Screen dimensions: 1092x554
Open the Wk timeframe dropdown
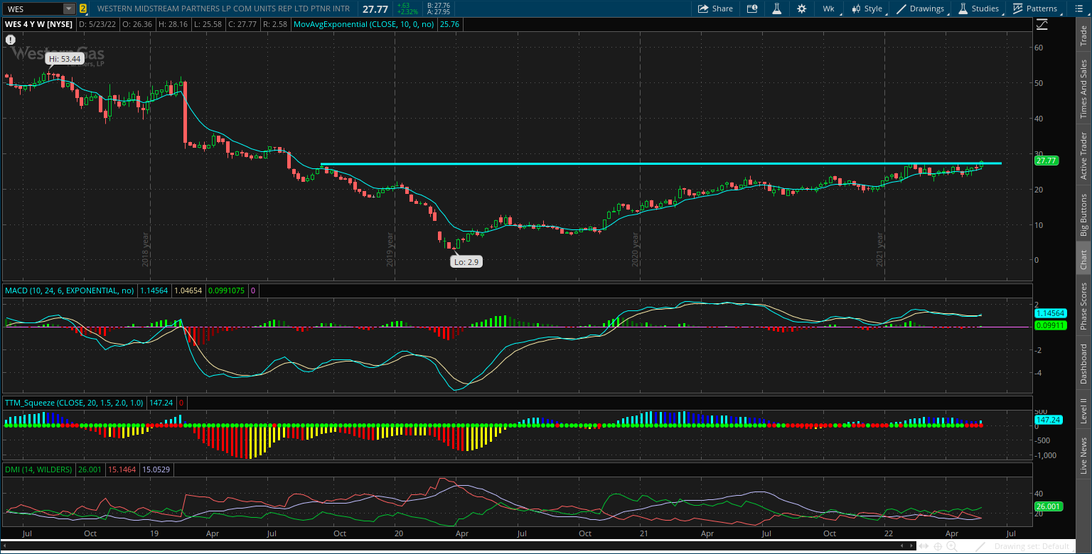point(829,9)
